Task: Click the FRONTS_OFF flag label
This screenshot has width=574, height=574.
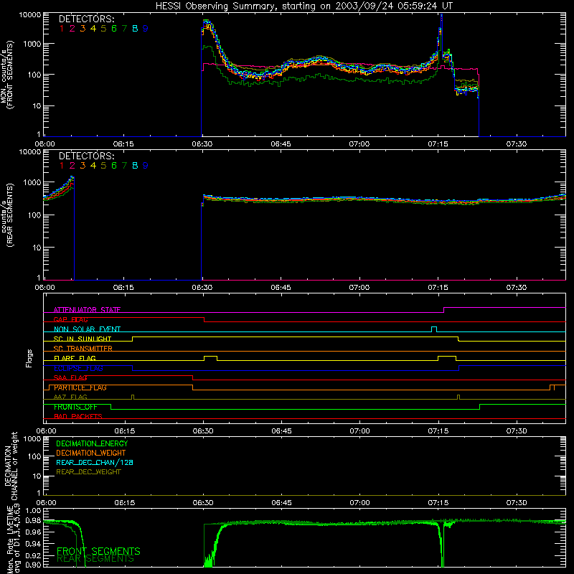Action: pos(75,407)
